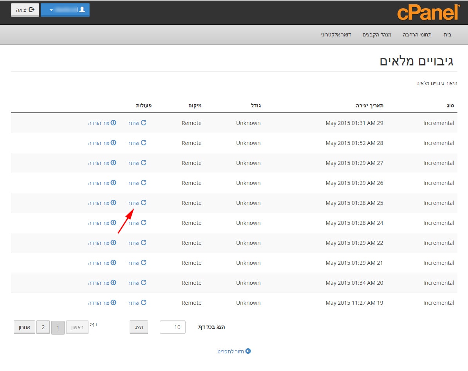The width and height of the screenshot is (468, 371).
Task: Click download icon for May 26 backup
Action: coord(114,183)
